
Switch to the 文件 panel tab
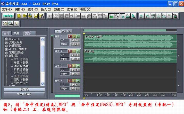tap(6, 33)
